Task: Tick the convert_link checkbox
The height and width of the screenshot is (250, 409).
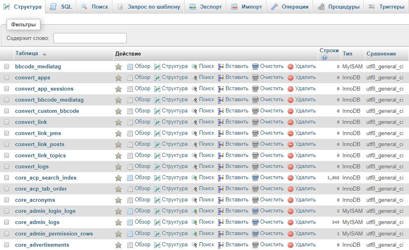Action: pyautogui.click(x=7, y=122)
